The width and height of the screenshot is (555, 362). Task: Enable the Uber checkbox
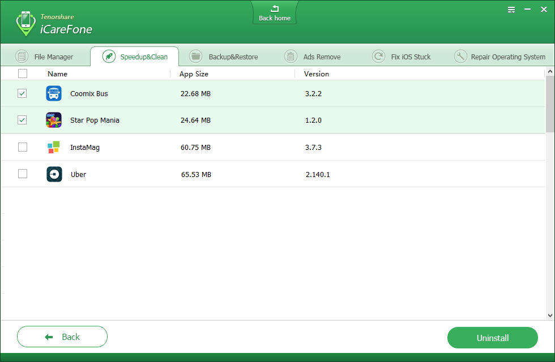[22, 174]
